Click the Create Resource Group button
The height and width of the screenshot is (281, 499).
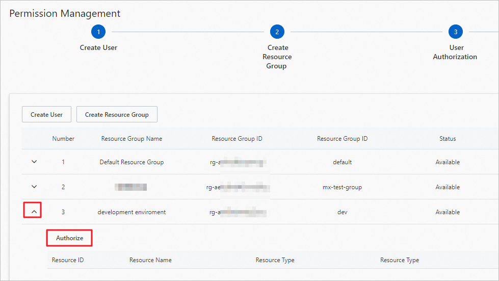pyautogui.click(x=117, y=115)
